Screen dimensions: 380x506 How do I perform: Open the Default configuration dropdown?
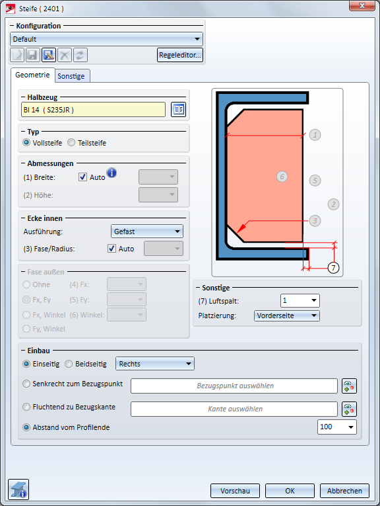(106, 39)
